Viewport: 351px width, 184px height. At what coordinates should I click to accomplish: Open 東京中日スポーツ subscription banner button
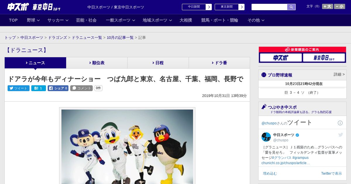(x=324, y=58)
